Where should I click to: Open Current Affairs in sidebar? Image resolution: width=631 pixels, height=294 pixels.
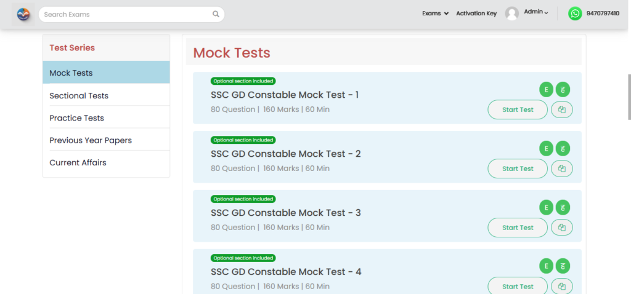[x=78, y=162]
